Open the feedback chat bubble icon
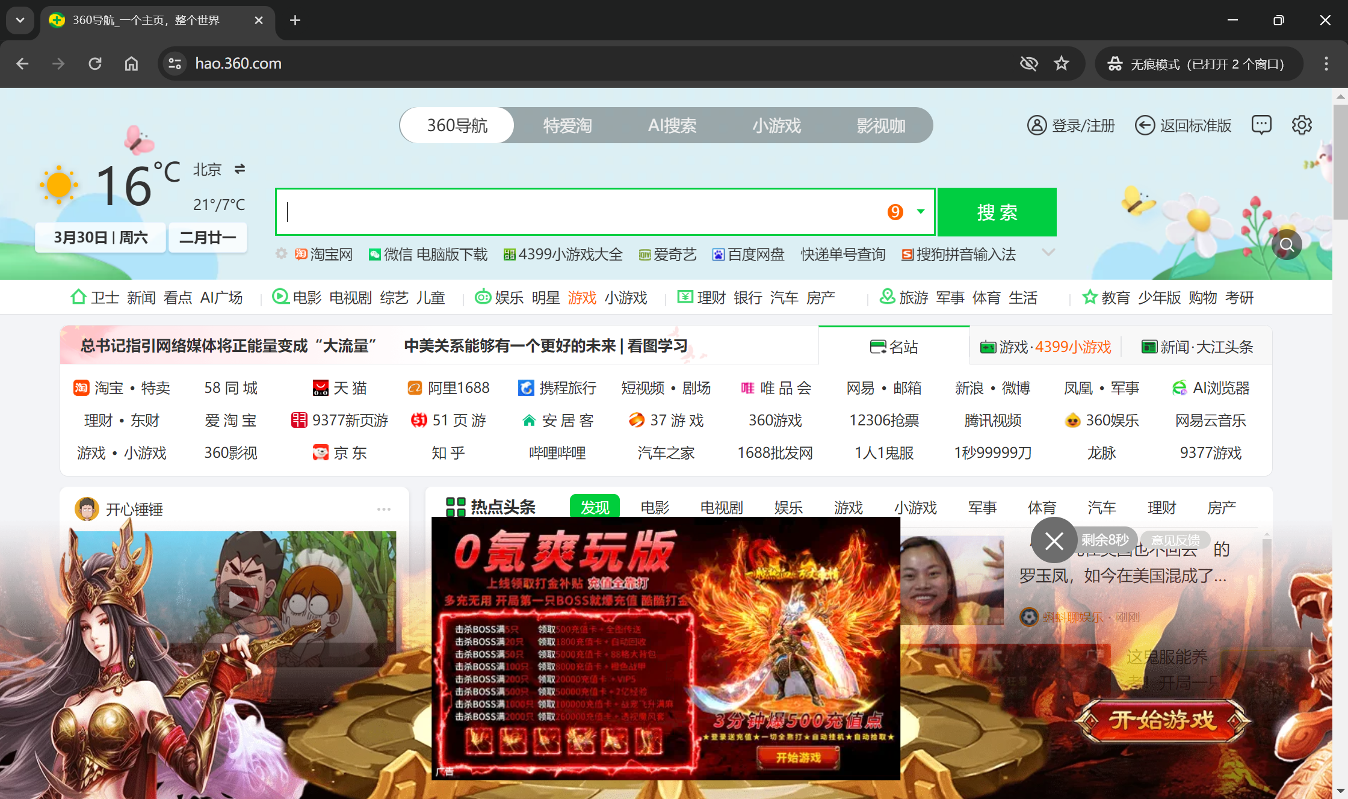Image resolution: width=1348 pixels, height=799 pixels. (x=1261, y=125)
